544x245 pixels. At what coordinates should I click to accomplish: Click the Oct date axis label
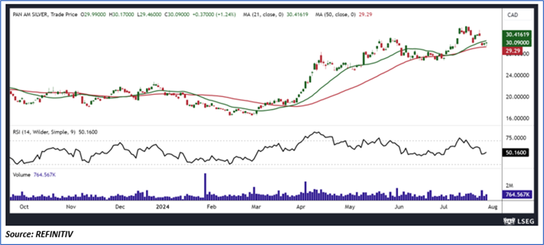pyautogui.click(x=24, y=207)
